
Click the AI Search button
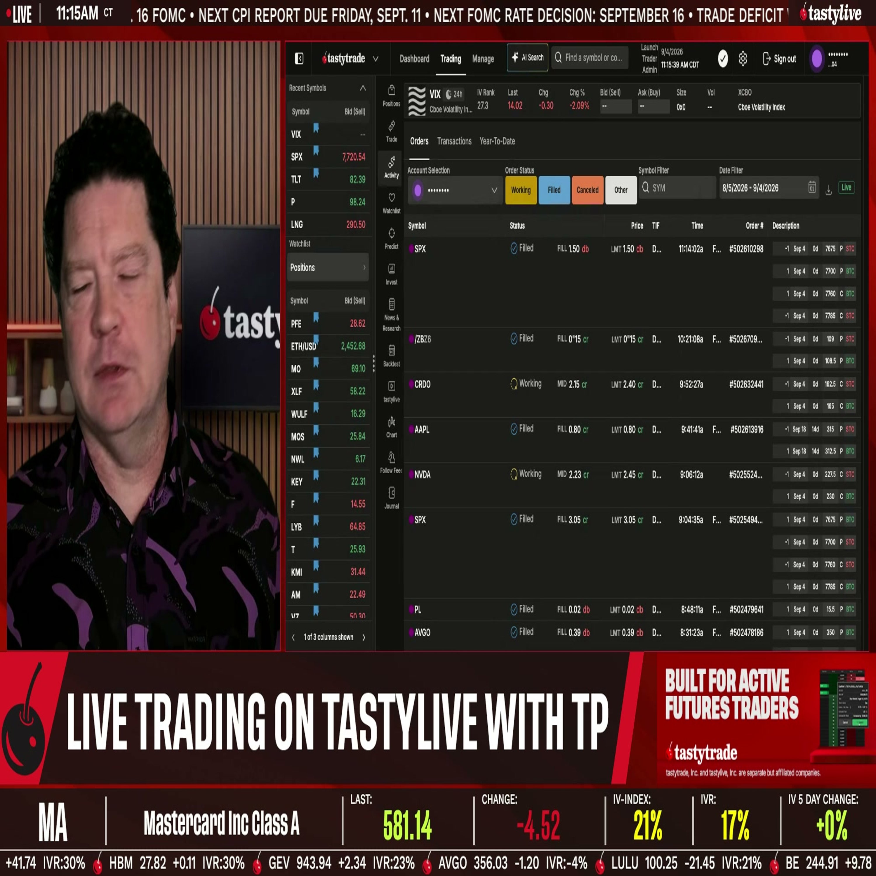(x=527, y=58)
